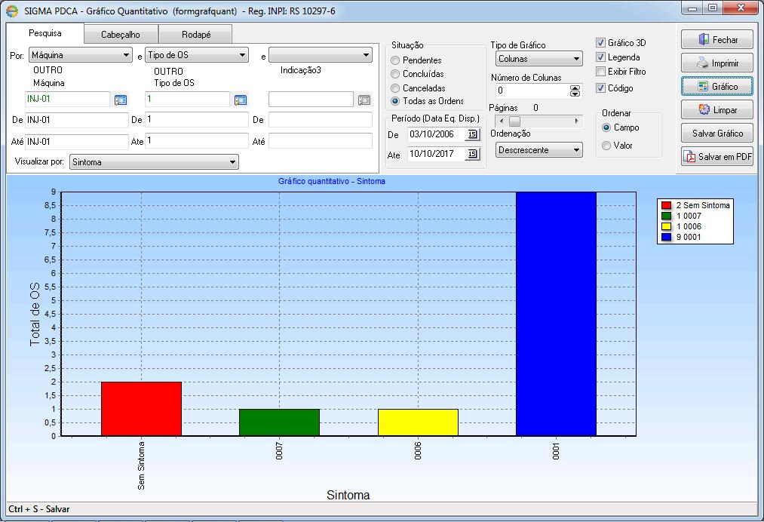
Task: Increase Número de Colunas with the up arrow
Action: click(575, 88)
